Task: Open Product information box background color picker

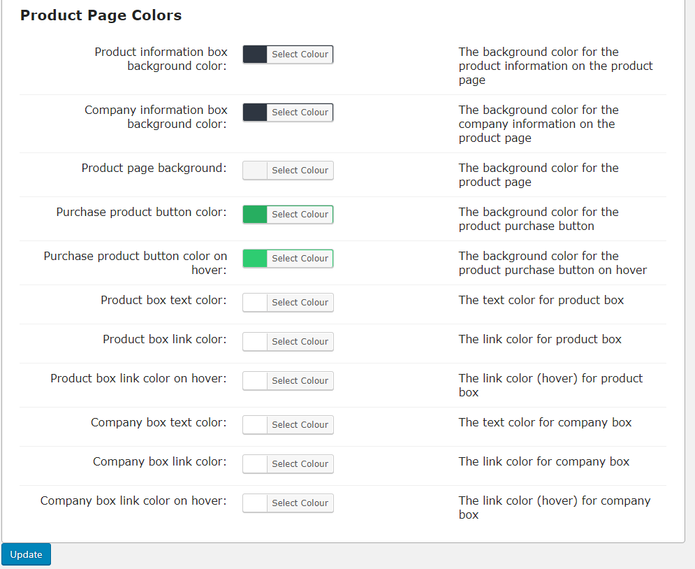Action: (x=300, y=55)
